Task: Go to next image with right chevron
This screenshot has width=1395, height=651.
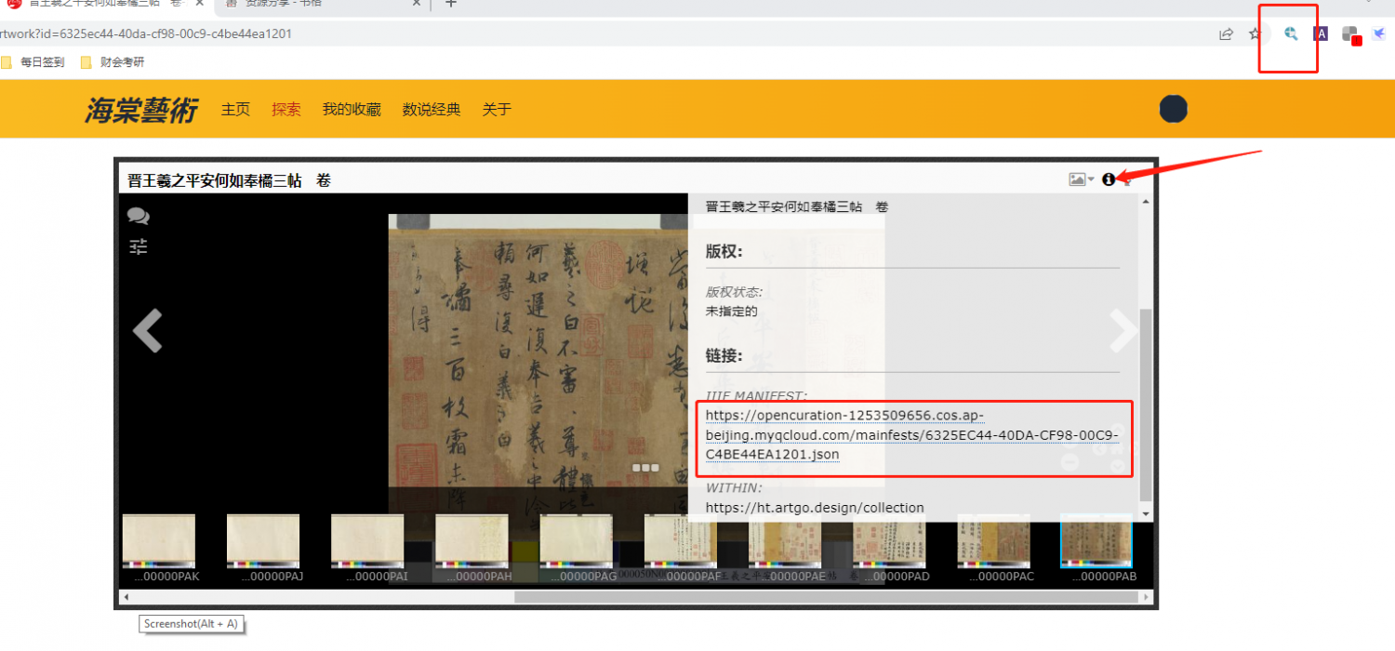Action: click(x=1123, y=331)
